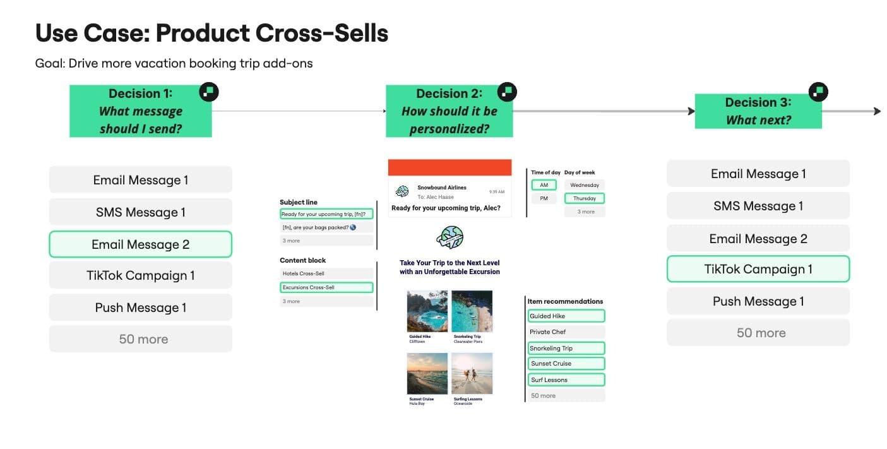Toggle the AM time of day option
The image size is (887, 449).
click(544, 184)
